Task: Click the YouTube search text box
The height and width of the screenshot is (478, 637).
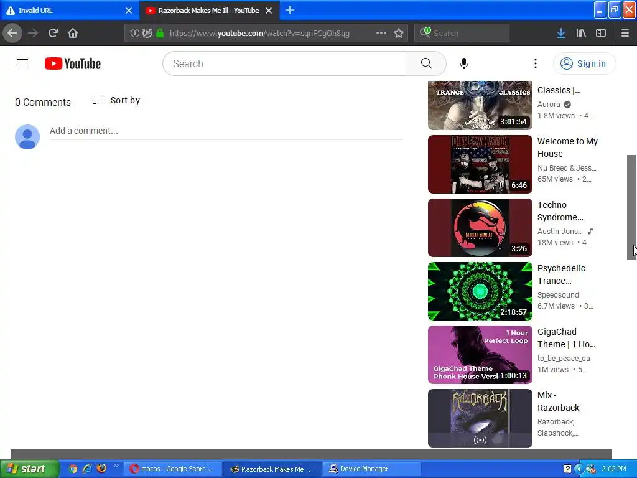Action: 285,63
